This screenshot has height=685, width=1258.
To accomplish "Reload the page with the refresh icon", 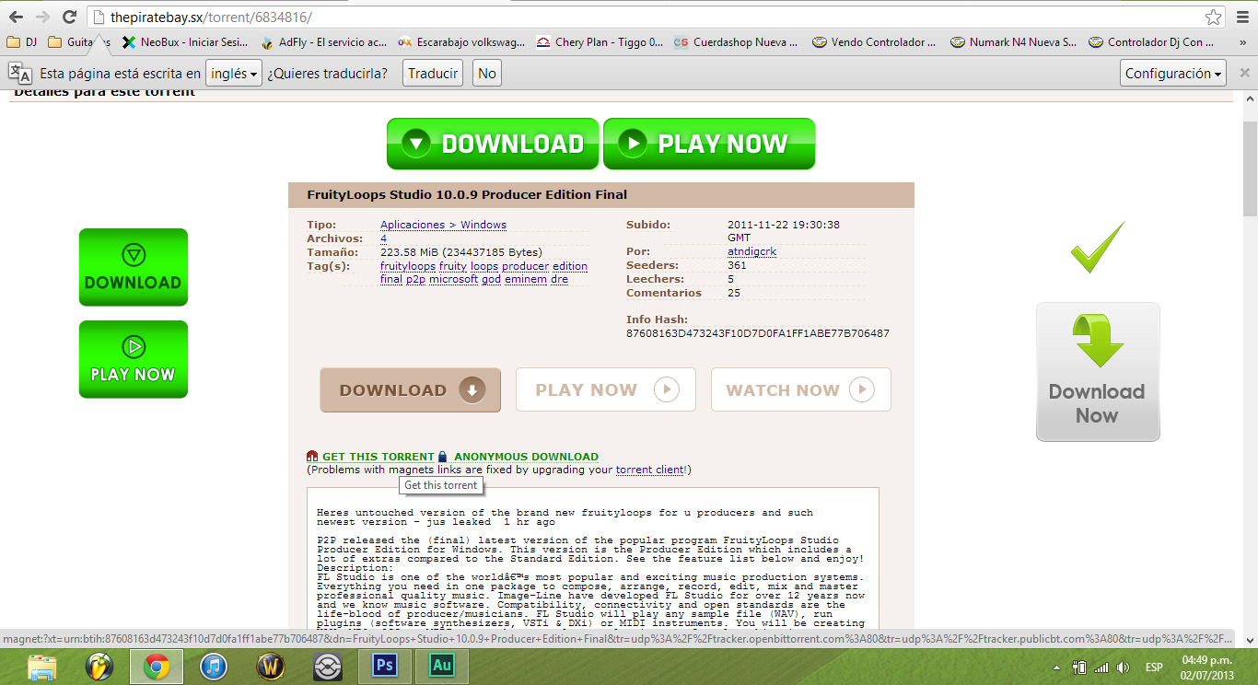I will click(69, 17).
